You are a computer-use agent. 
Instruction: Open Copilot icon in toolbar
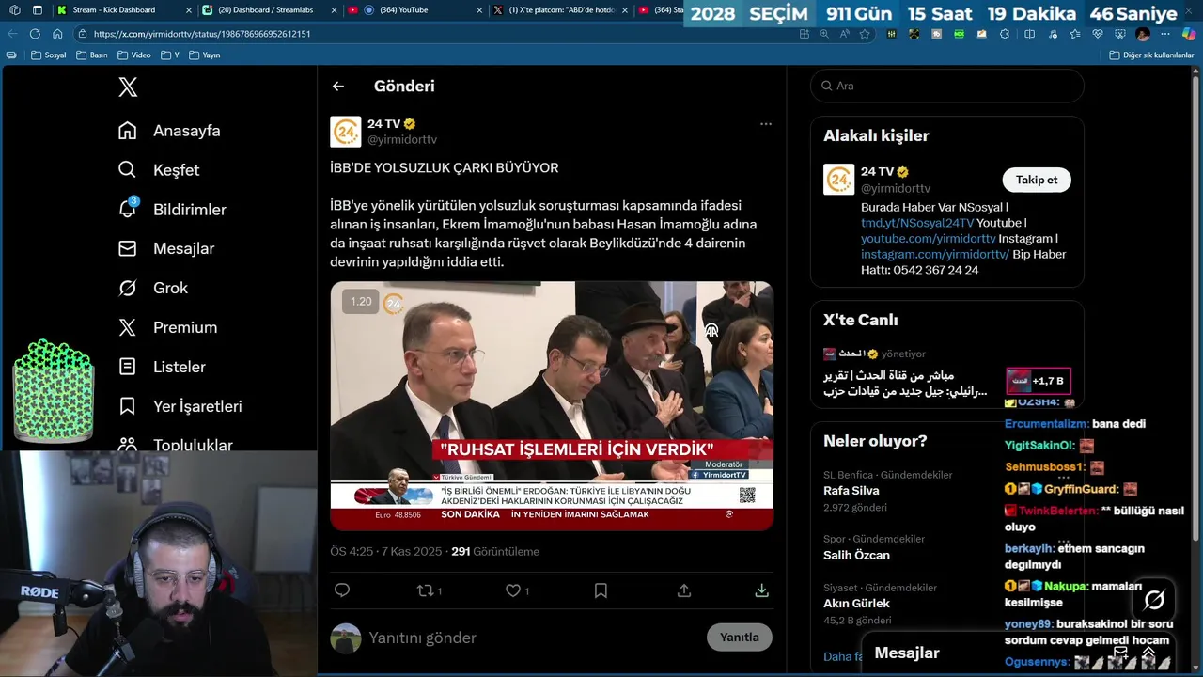click(1189, 34)
